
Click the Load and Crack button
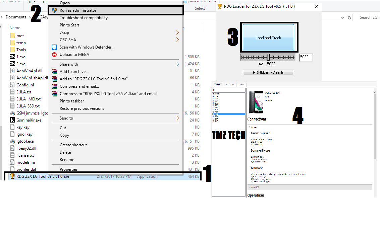268,37
